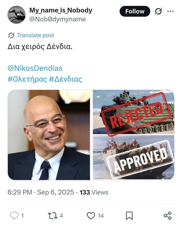Screen dimensions: 182x227
Task: Open the three-dot more options menu
Action: [170, 11]
